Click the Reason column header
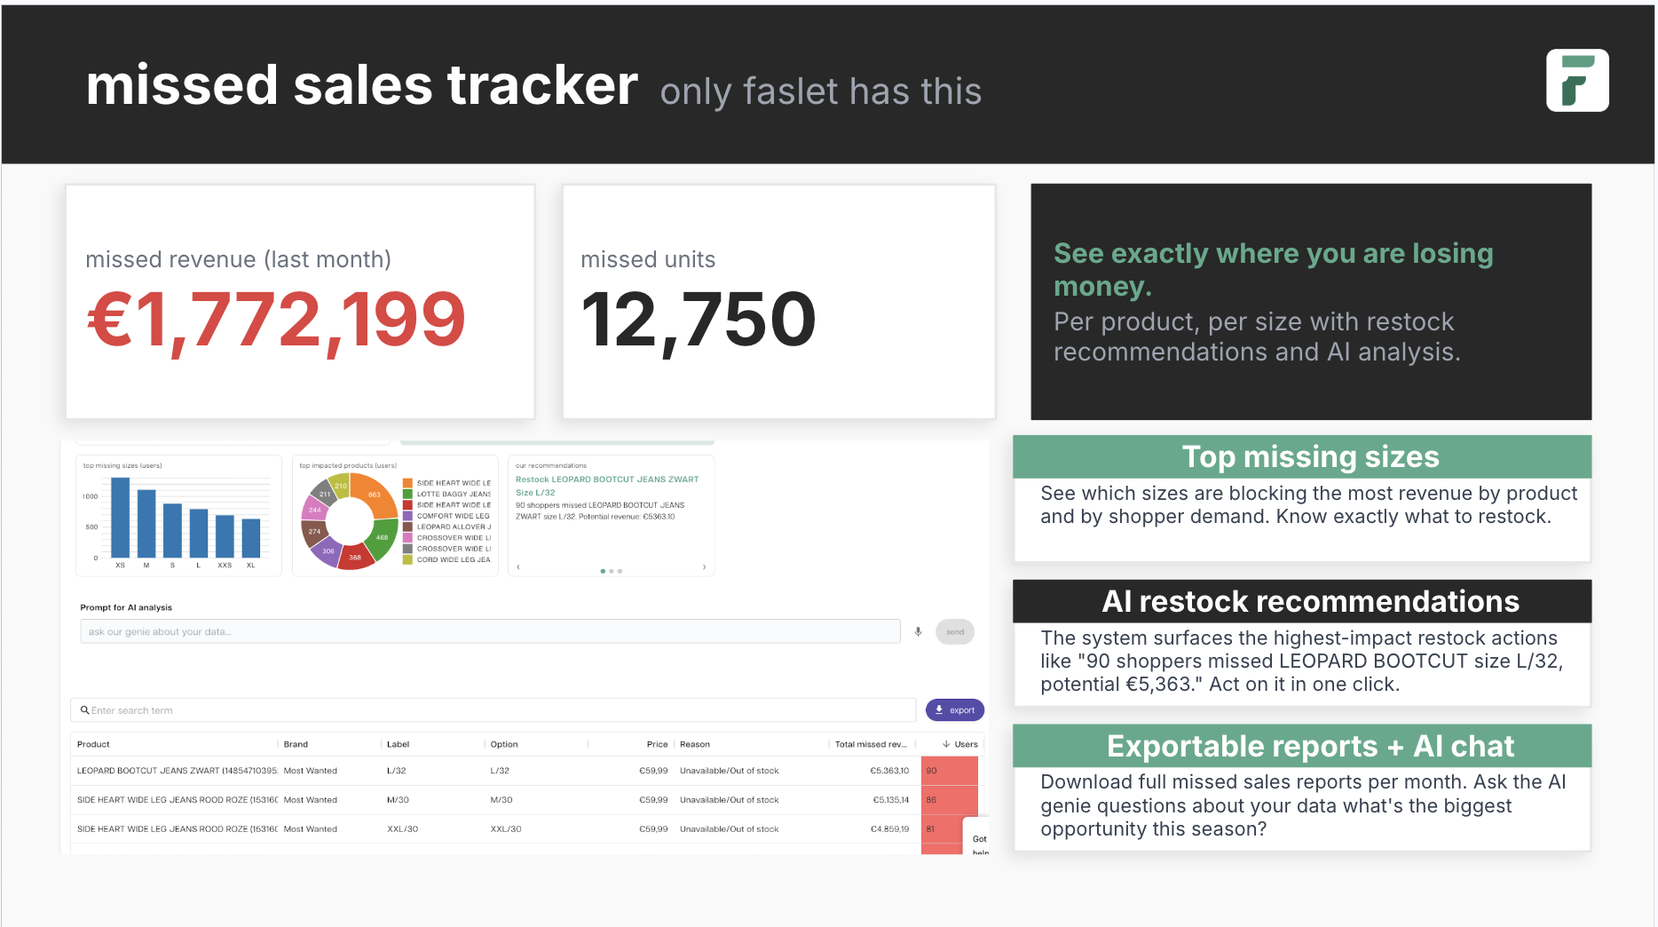 pos(695,744)
